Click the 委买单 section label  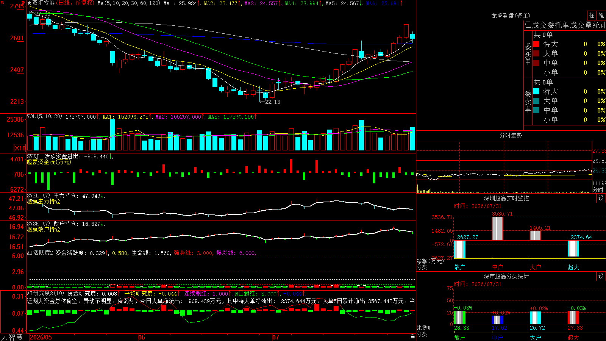click(528, 54)
